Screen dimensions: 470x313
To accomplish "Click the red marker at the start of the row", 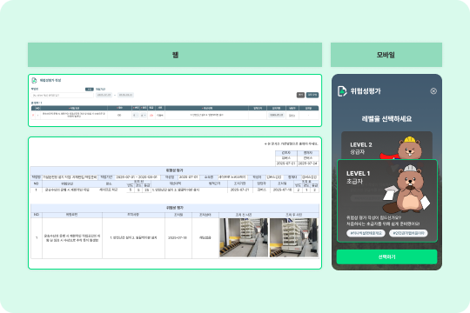I will 33,115.
